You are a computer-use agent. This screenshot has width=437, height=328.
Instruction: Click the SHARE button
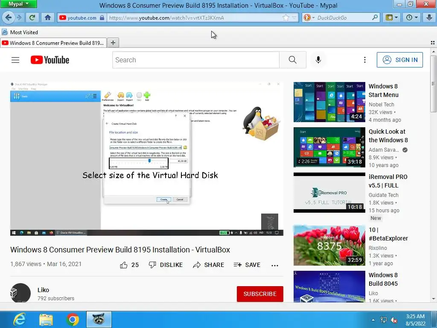[208, 265]
